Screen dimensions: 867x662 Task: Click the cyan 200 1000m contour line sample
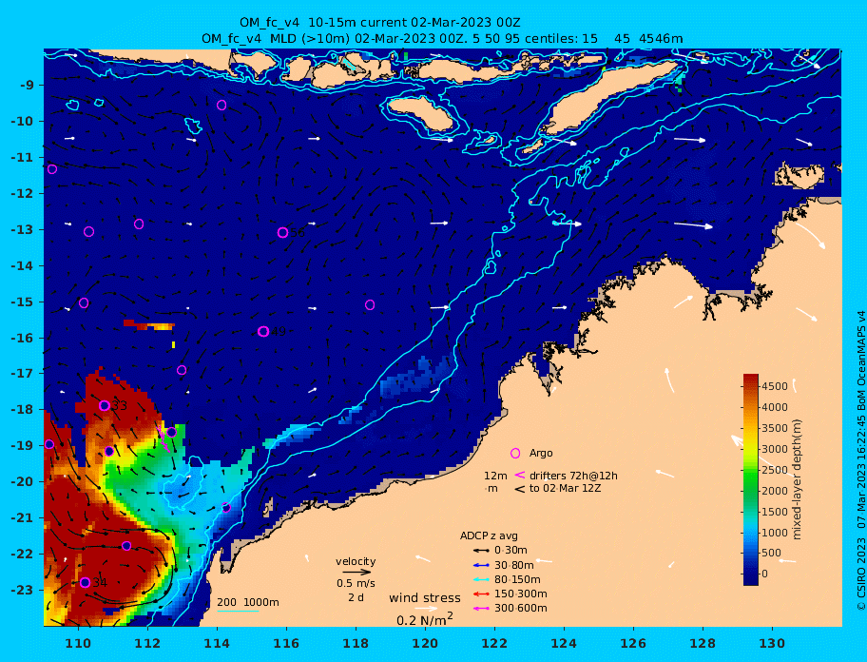238,611
